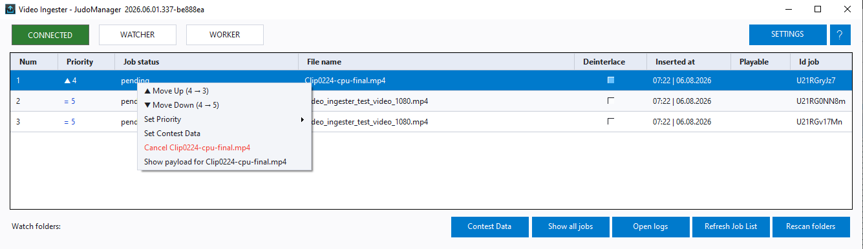Screen dimensions: 863x249
Task: Close the Video Ingester window
Action: (x=847, y=9)
